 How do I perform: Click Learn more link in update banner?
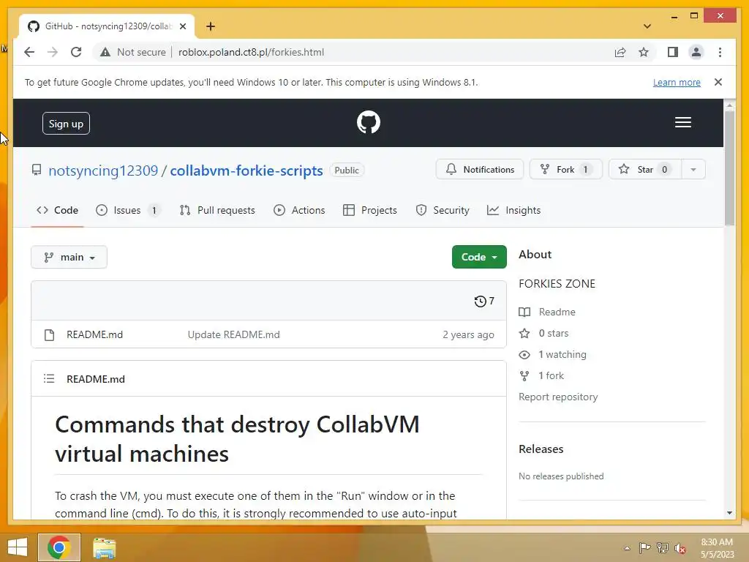pos(677,82)
